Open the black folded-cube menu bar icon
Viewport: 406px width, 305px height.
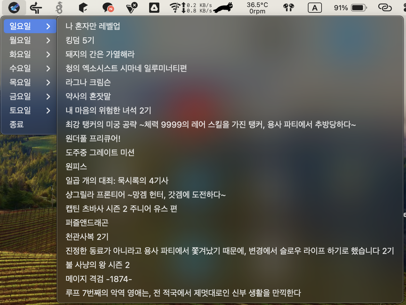click(x=83, y=8)
